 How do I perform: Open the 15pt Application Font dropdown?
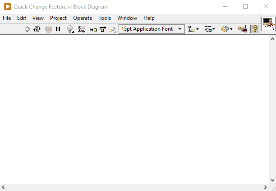(152, 29)
